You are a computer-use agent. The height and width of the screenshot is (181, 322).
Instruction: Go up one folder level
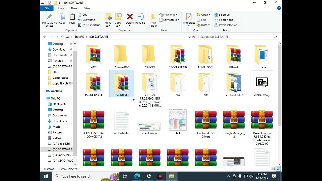tap(62, 37)
